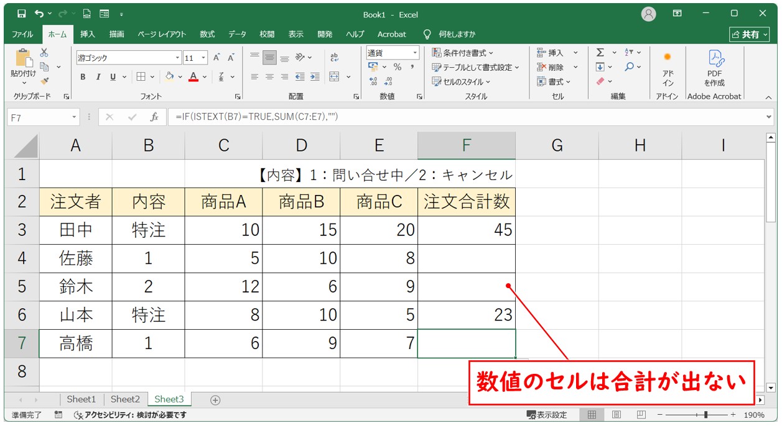The image size is (782, 426).
Task: Select the Format Painter brush icon
Action: tap(44, 81)
